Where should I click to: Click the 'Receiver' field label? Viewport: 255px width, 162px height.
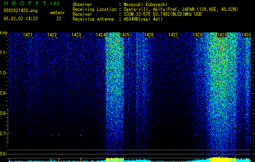[82, 14]
